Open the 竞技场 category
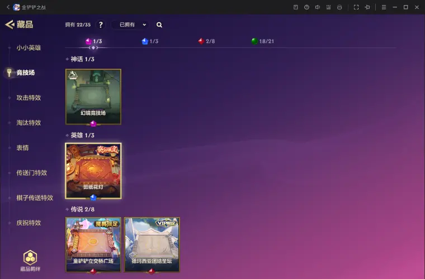The image size is (425, 279). click(26, 73)
